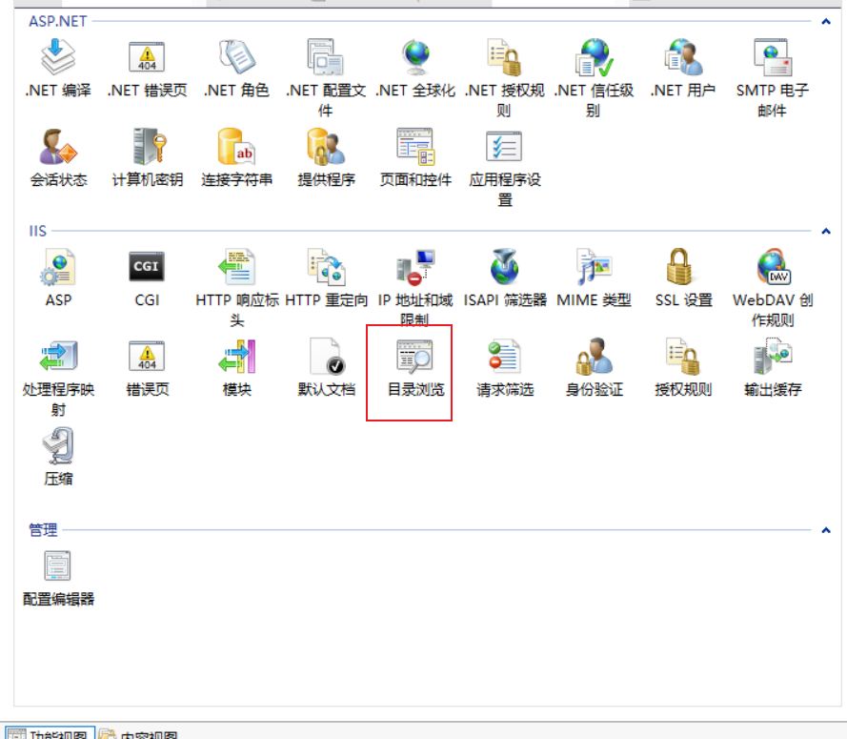Select the .NET 用户 icon
This screenshot has height=739, width=847.
pos(683,57)
